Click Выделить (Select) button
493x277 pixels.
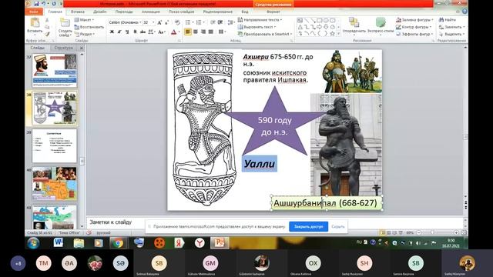(x=451, y=34)
